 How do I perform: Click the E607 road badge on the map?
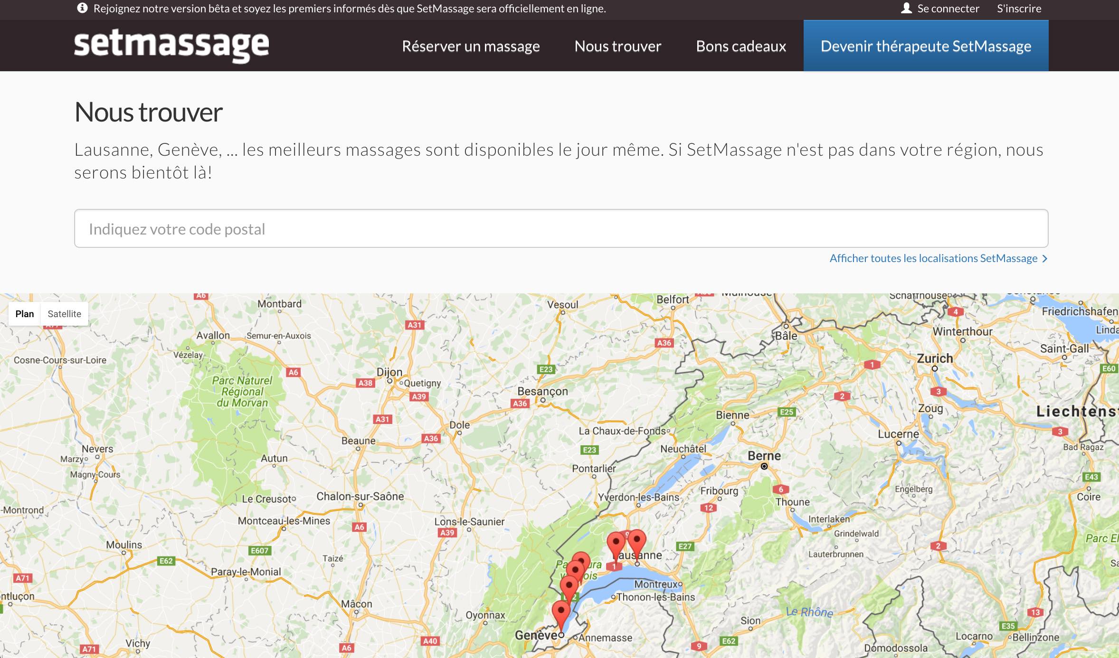point(259,550)
